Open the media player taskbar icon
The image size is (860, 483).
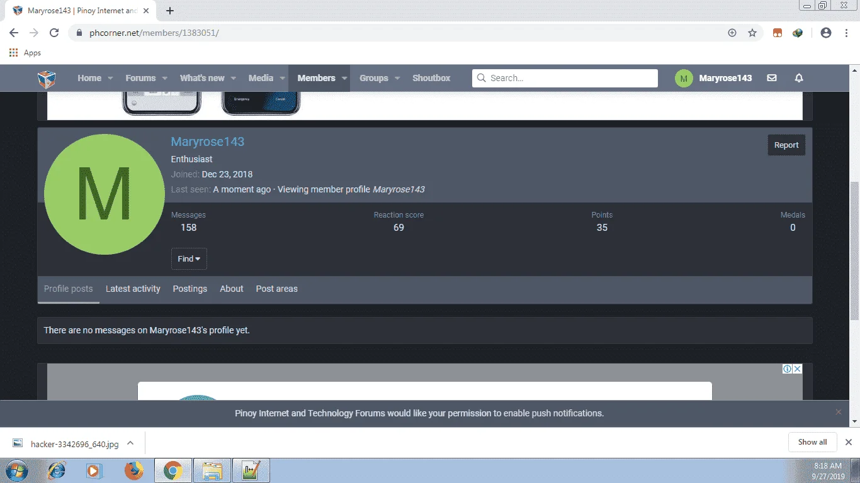point(93,470)
